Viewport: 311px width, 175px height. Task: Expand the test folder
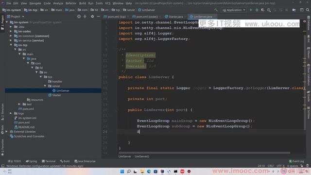[x=19, y=104]
